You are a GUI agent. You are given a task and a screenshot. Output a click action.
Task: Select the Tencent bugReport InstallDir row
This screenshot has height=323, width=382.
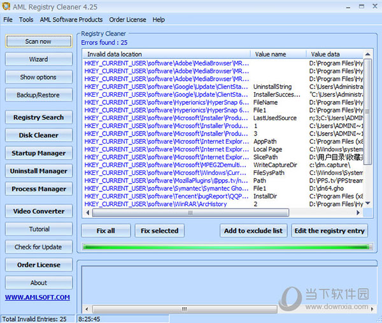223,196
